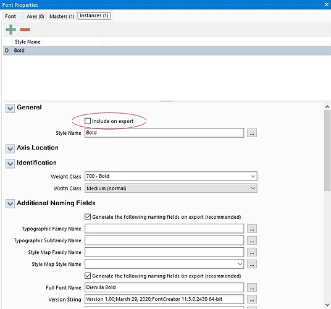Click ellipsis button for Style Map Family Name

pos(252,252)
